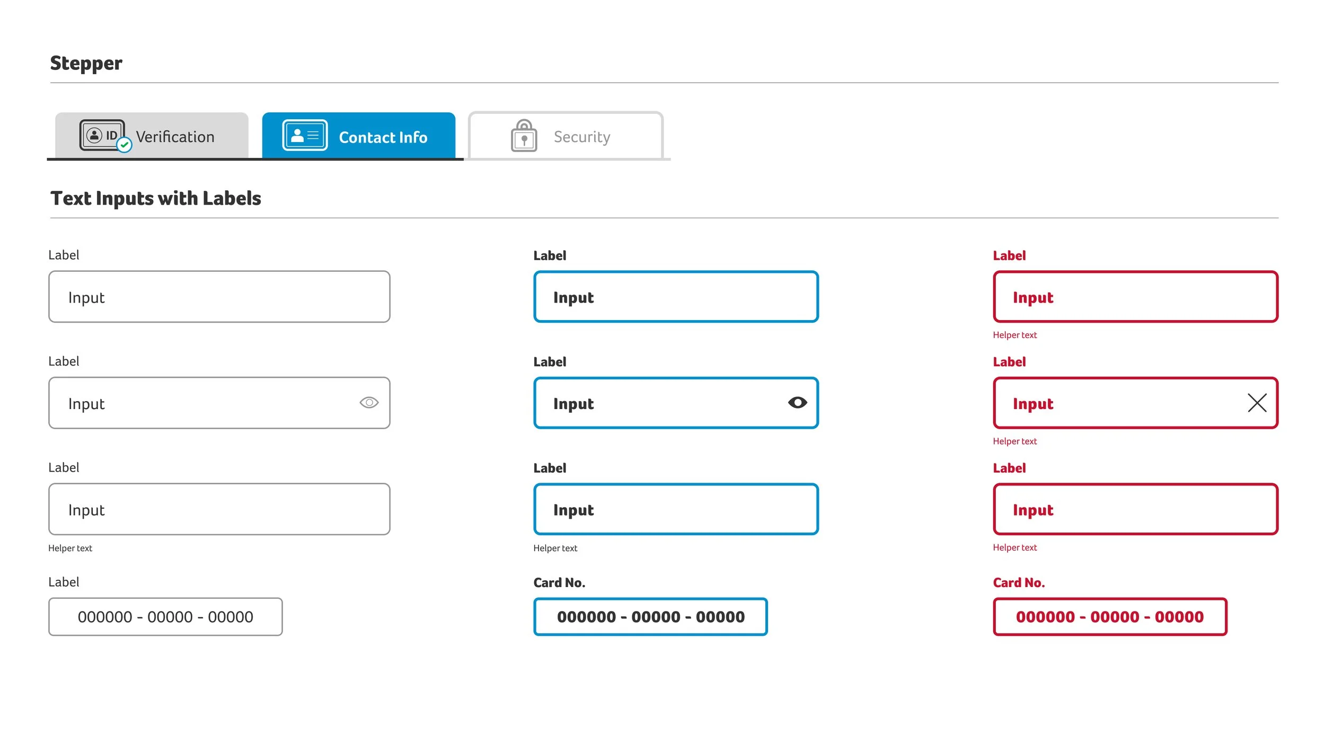The width and height of the screenshot is (1325, 745).
Task: Click the grey Label above card number field
Action: pyautogui.click(x=64, y=582)
